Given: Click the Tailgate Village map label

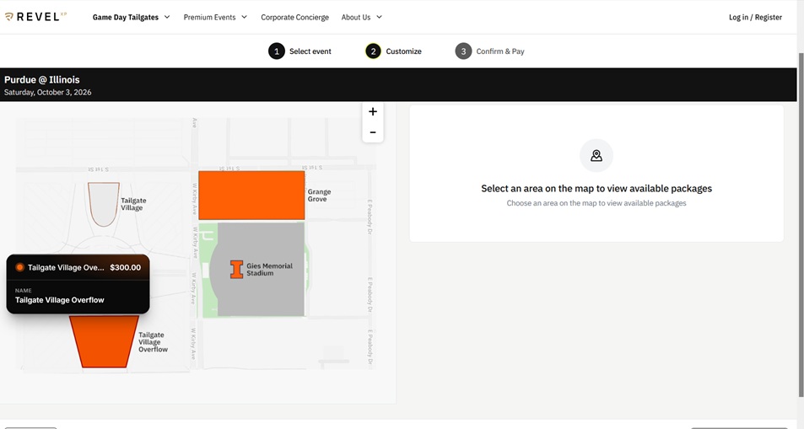Looking at the screenshot, I should (x=133, y=204).
